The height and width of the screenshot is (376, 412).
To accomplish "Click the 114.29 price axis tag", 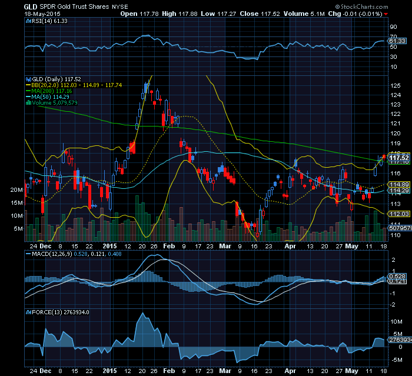I will click(399, 191).
